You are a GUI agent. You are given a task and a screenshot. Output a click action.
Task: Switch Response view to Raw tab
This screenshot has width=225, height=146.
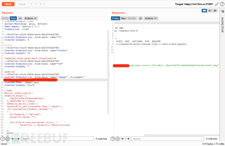[x=123, y=18]
